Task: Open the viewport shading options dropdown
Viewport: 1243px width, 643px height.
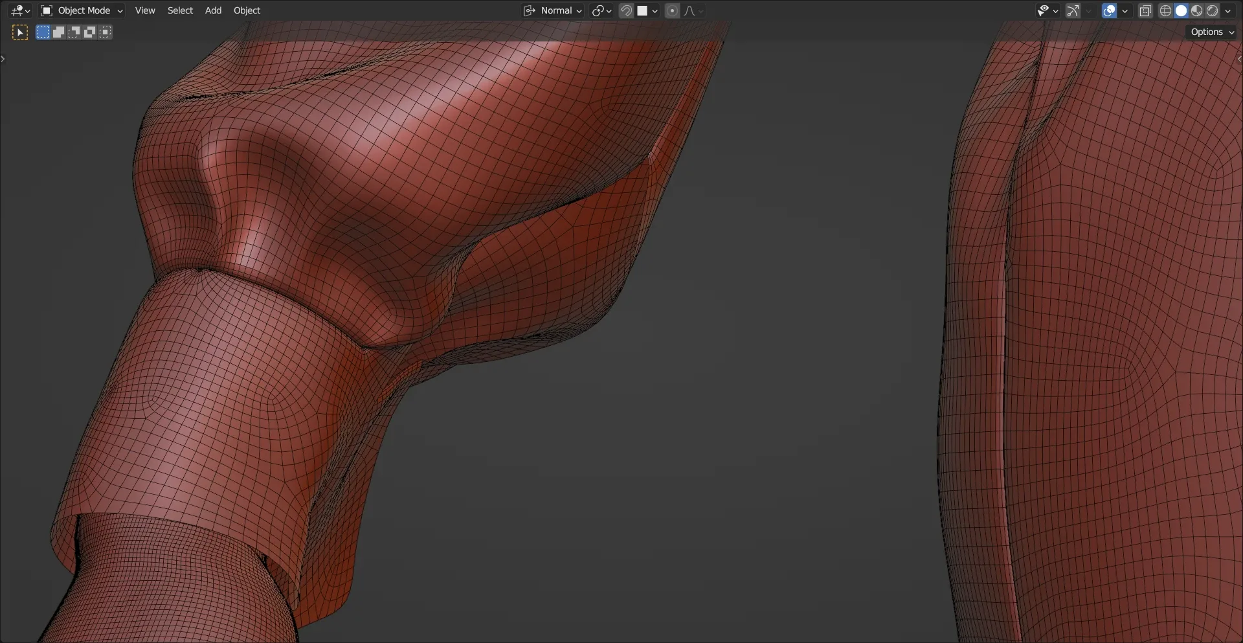Action: (1227, 10)
